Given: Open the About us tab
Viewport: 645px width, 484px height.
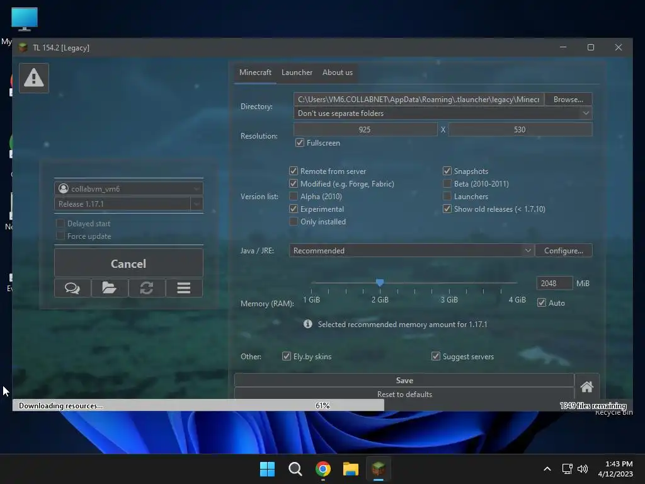Looking at the screenshot, I should (x=338, y=72).
